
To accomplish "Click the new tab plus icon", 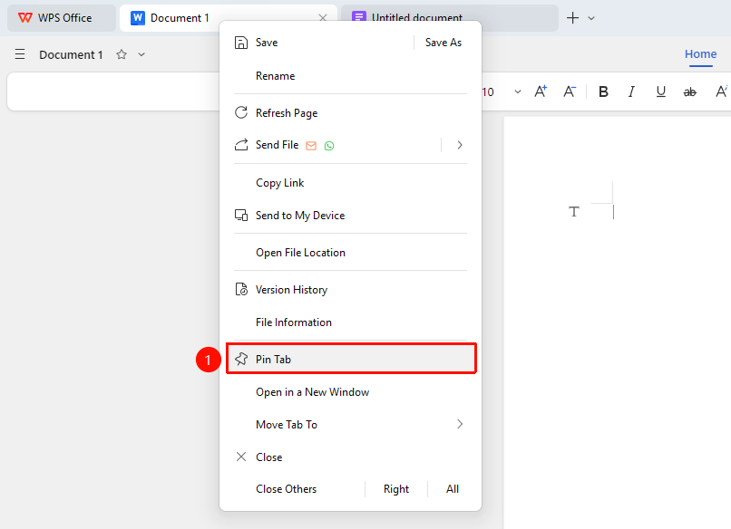I will click(572, 18).
